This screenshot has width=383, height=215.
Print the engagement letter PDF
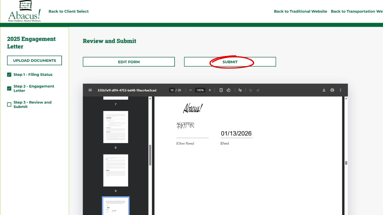(332, 90)
